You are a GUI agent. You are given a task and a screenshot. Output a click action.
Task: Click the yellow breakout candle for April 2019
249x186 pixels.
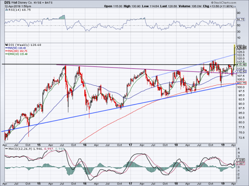(x=234, y=55)
